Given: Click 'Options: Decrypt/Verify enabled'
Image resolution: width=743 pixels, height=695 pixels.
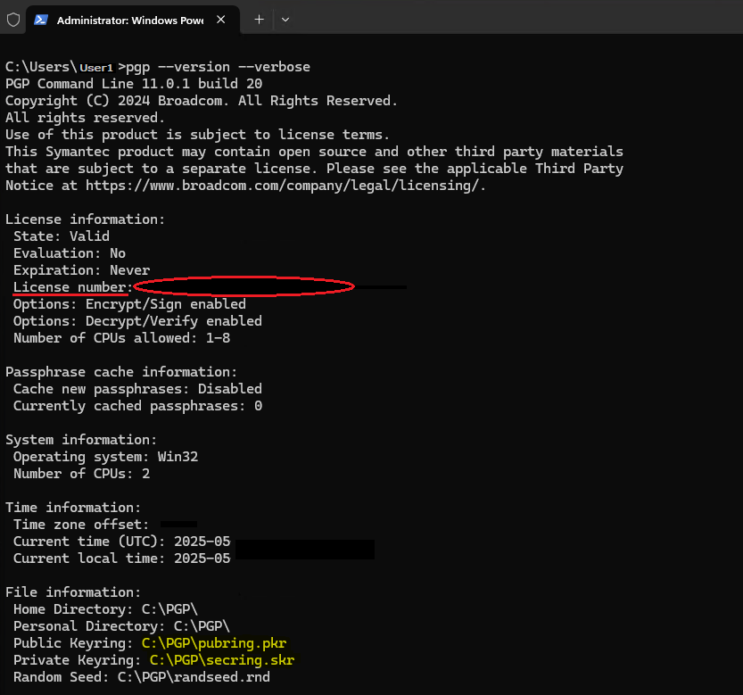Looking at the screenshot, I should pyautogui.click(x=137, y=321).
